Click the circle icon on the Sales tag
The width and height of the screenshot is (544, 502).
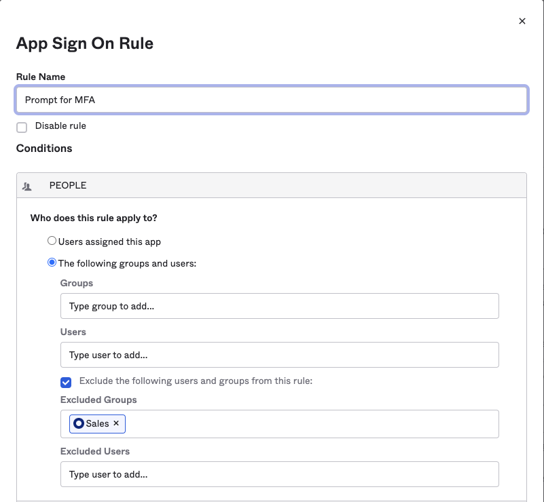coord(79,423)
